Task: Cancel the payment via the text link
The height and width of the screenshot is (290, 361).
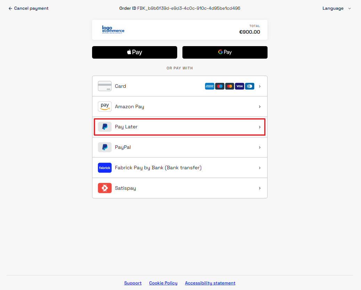Action: click(x=31, y=8)
